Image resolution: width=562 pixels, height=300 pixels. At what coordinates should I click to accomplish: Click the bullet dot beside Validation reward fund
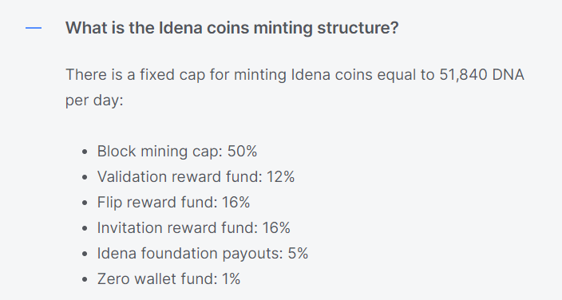pos(85,177)
